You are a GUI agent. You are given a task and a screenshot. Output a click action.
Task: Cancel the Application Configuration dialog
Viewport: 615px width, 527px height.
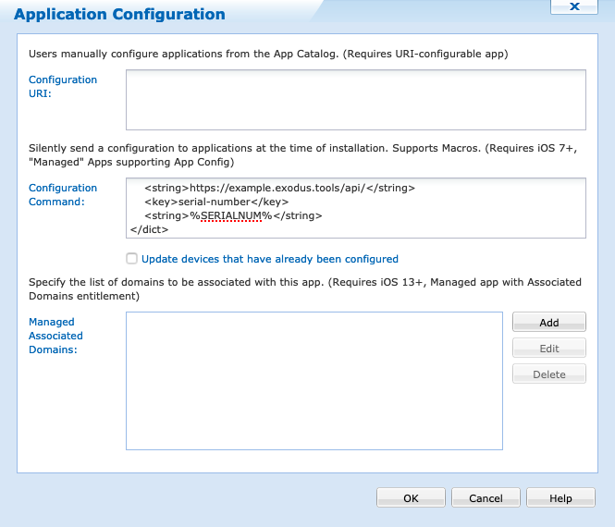pyautogui.click(x=486, y=498)
